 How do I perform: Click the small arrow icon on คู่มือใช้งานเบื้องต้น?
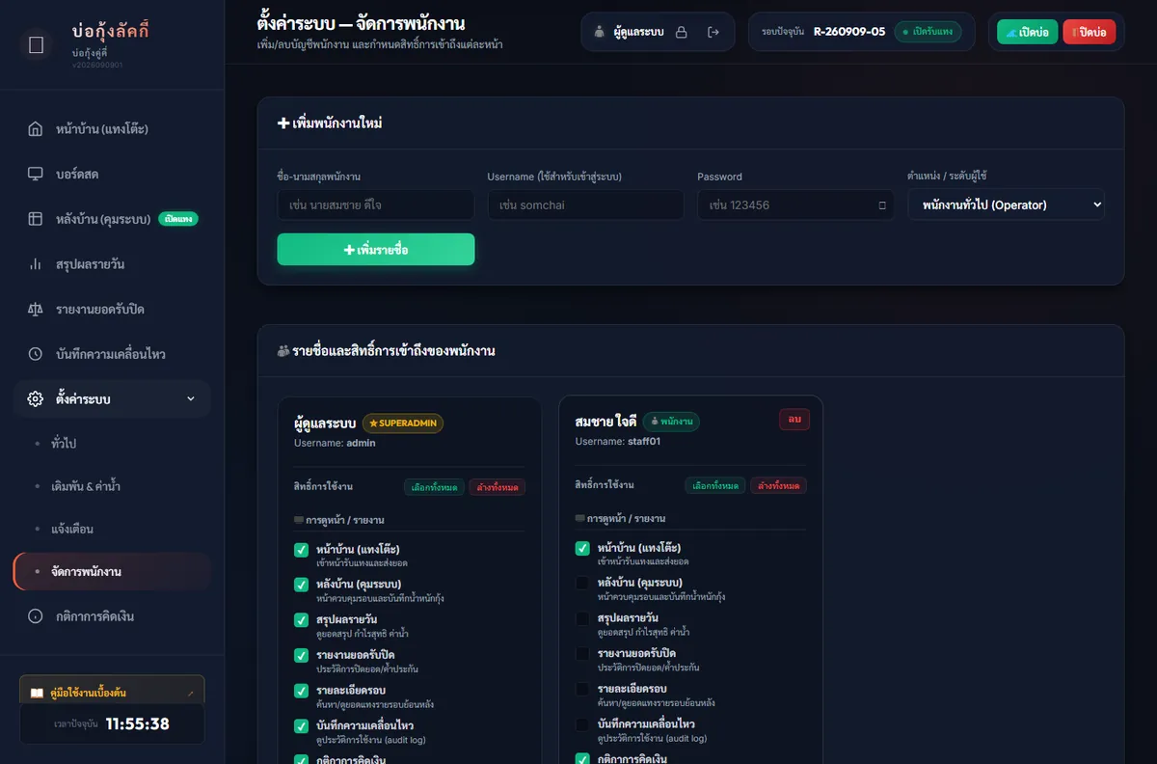(190, 693)
